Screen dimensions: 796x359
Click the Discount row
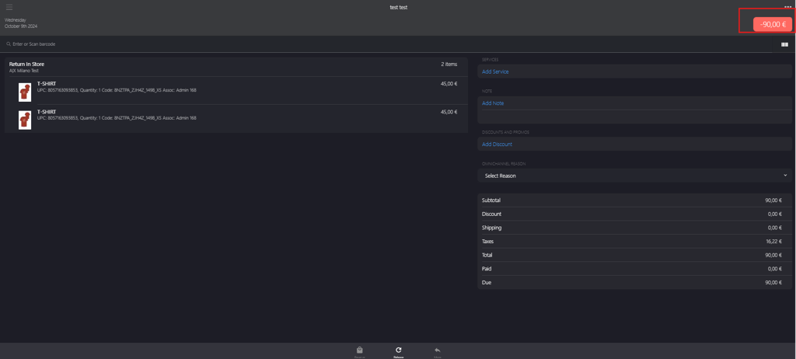[634, 214]
